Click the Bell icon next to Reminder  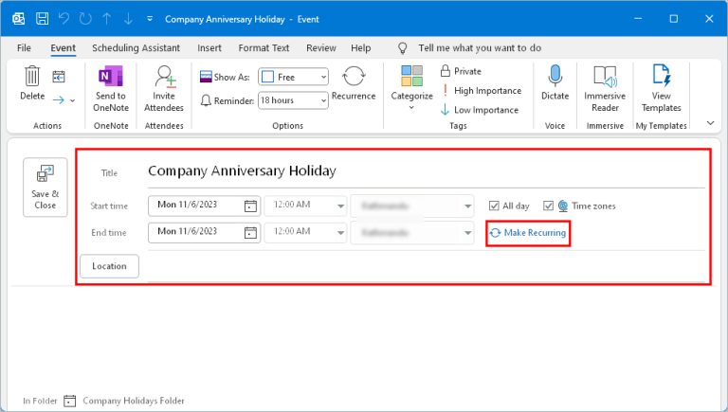(206, 100)
